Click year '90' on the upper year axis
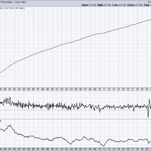The height and width of the screenshot is (151, 151). coord(5,89)
